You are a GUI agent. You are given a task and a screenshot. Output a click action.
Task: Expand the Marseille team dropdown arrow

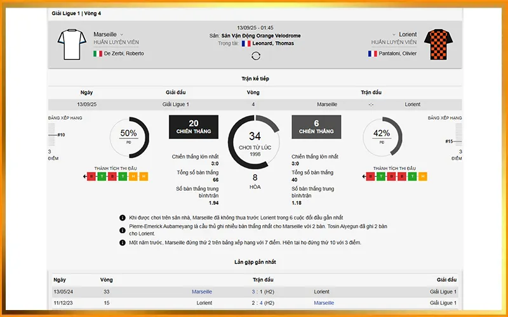[121, 34]
